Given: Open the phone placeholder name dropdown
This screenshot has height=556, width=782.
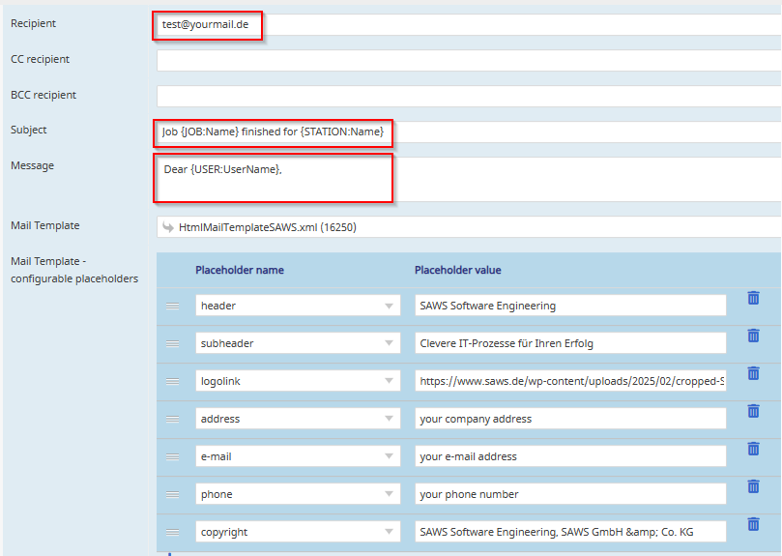Looking at the screenshot, I should point(389,494).
